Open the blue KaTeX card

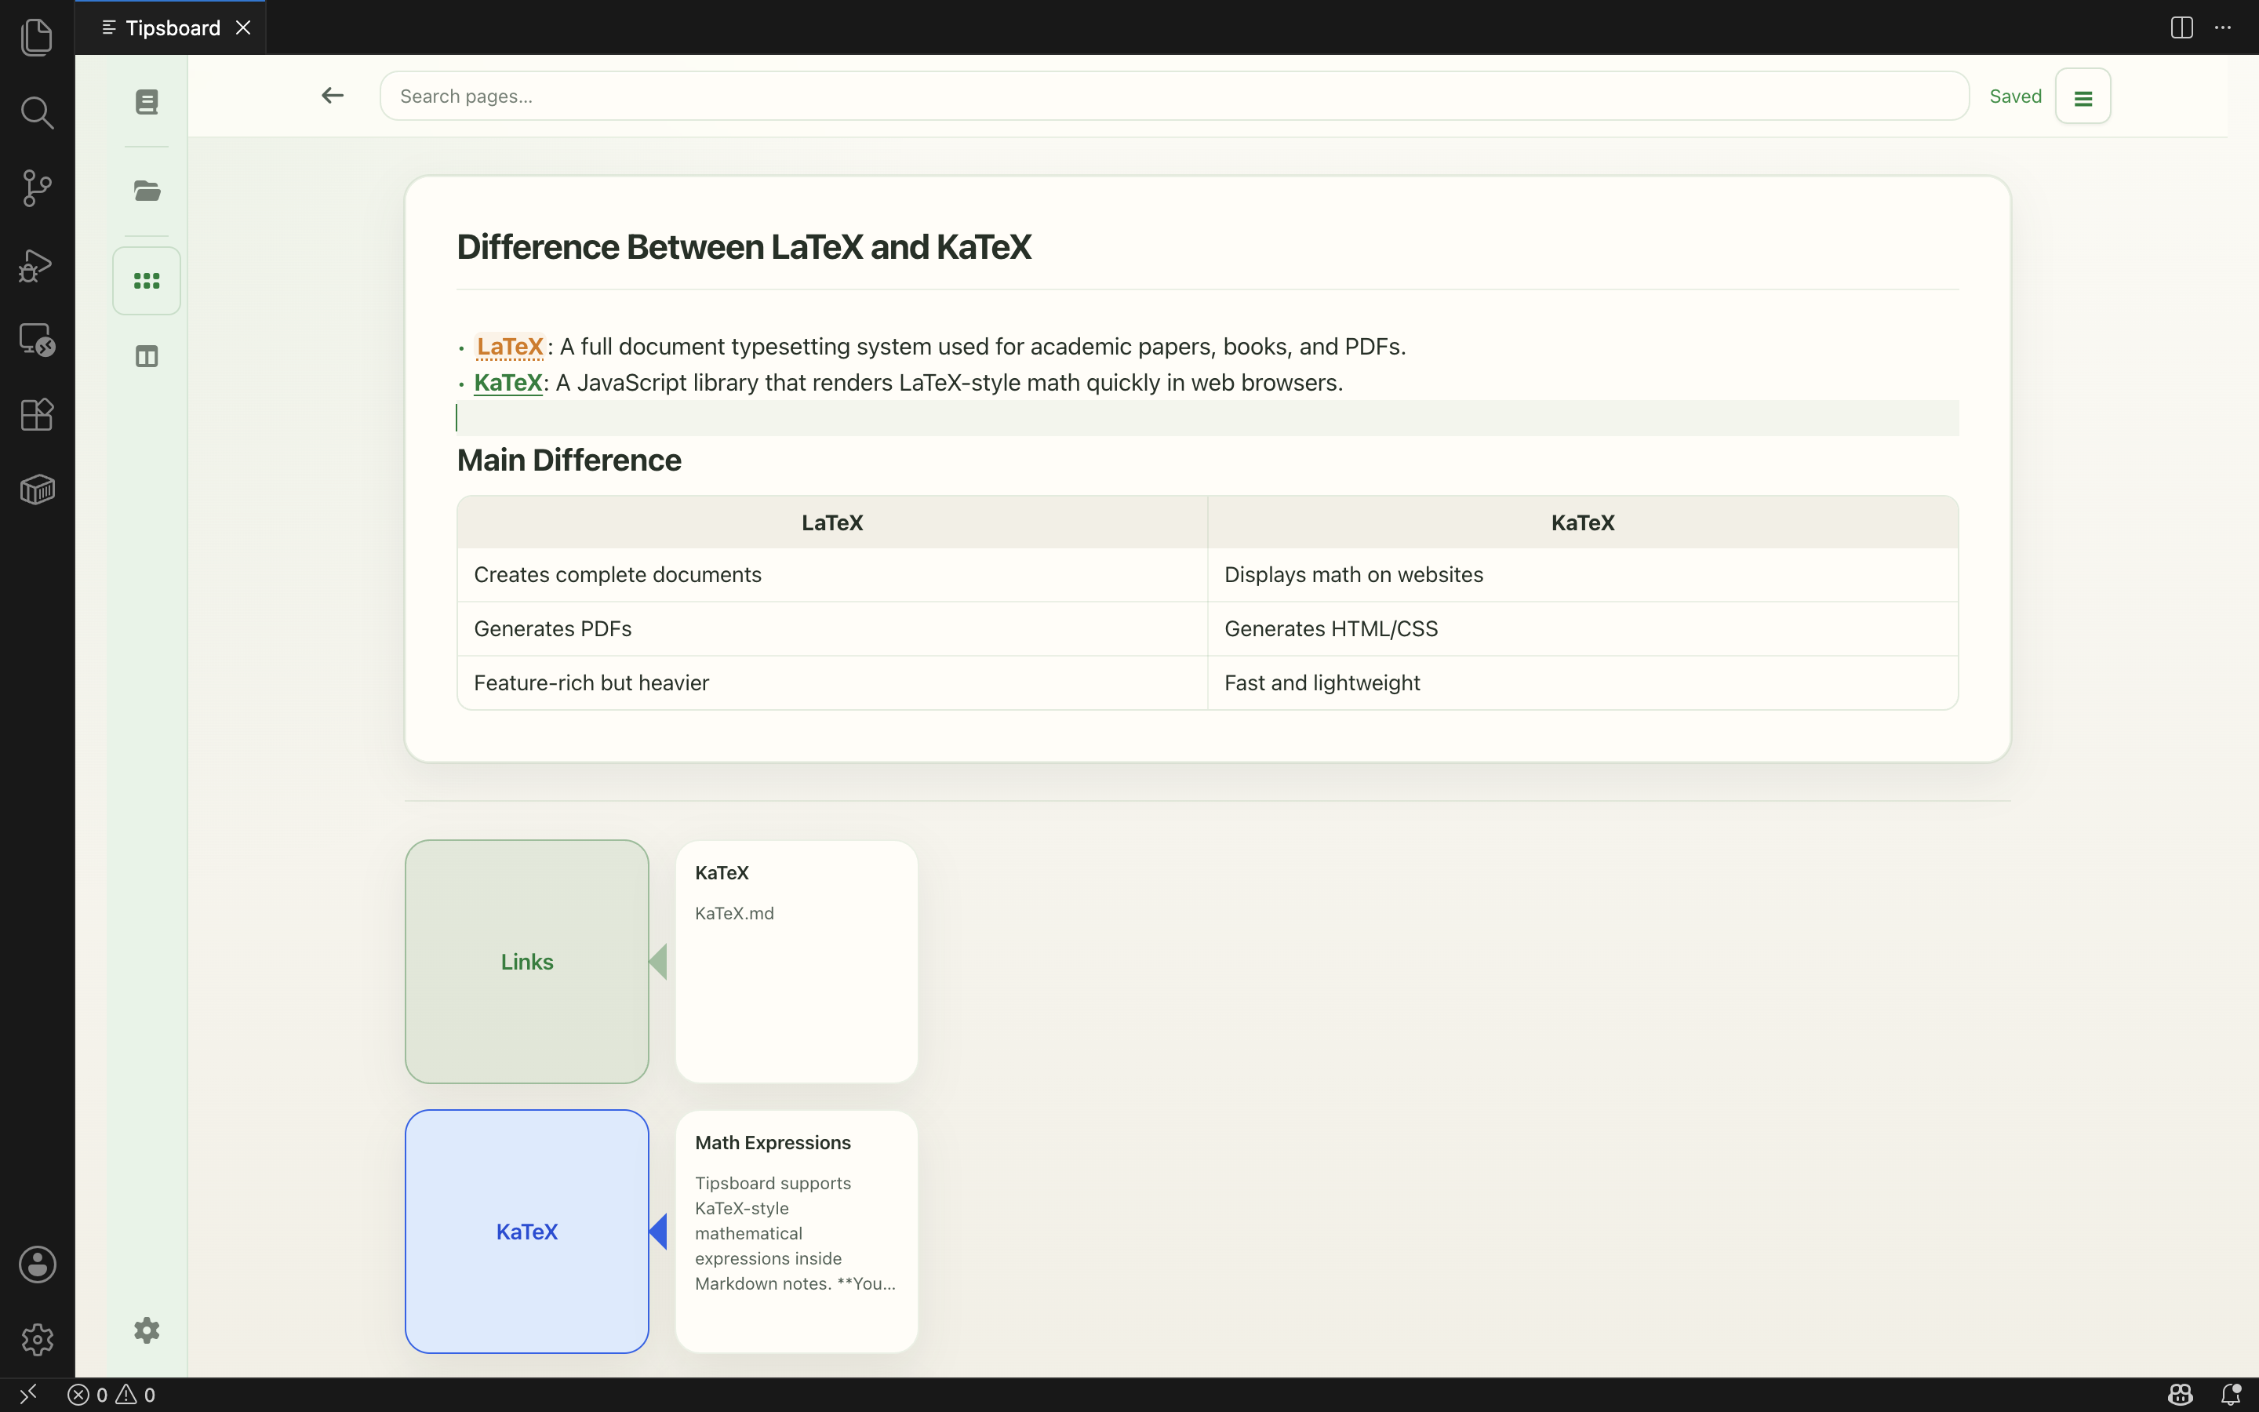pos(526,1232)
